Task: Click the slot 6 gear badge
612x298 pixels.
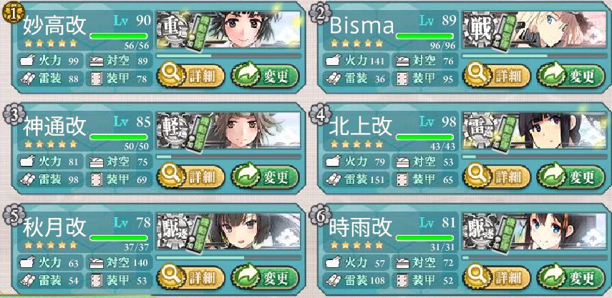Action: click(x=319, y=214)
